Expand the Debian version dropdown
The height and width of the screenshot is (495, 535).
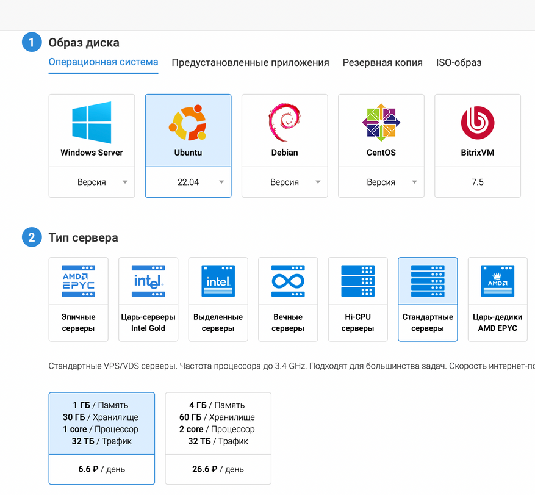click(x=284, y=182)
